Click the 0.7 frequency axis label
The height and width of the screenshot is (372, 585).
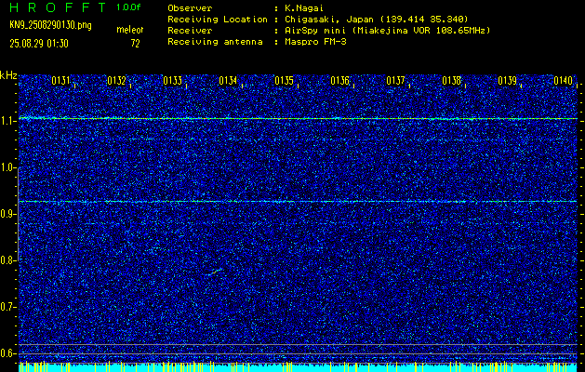coord(8,307)
